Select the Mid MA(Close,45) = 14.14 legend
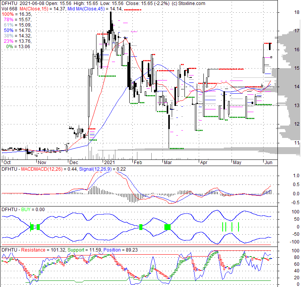 click(x=95, y=9)
